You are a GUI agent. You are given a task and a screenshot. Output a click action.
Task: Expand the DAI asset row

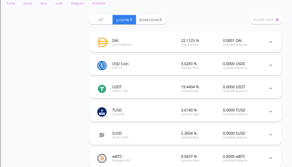pos(271,42)
